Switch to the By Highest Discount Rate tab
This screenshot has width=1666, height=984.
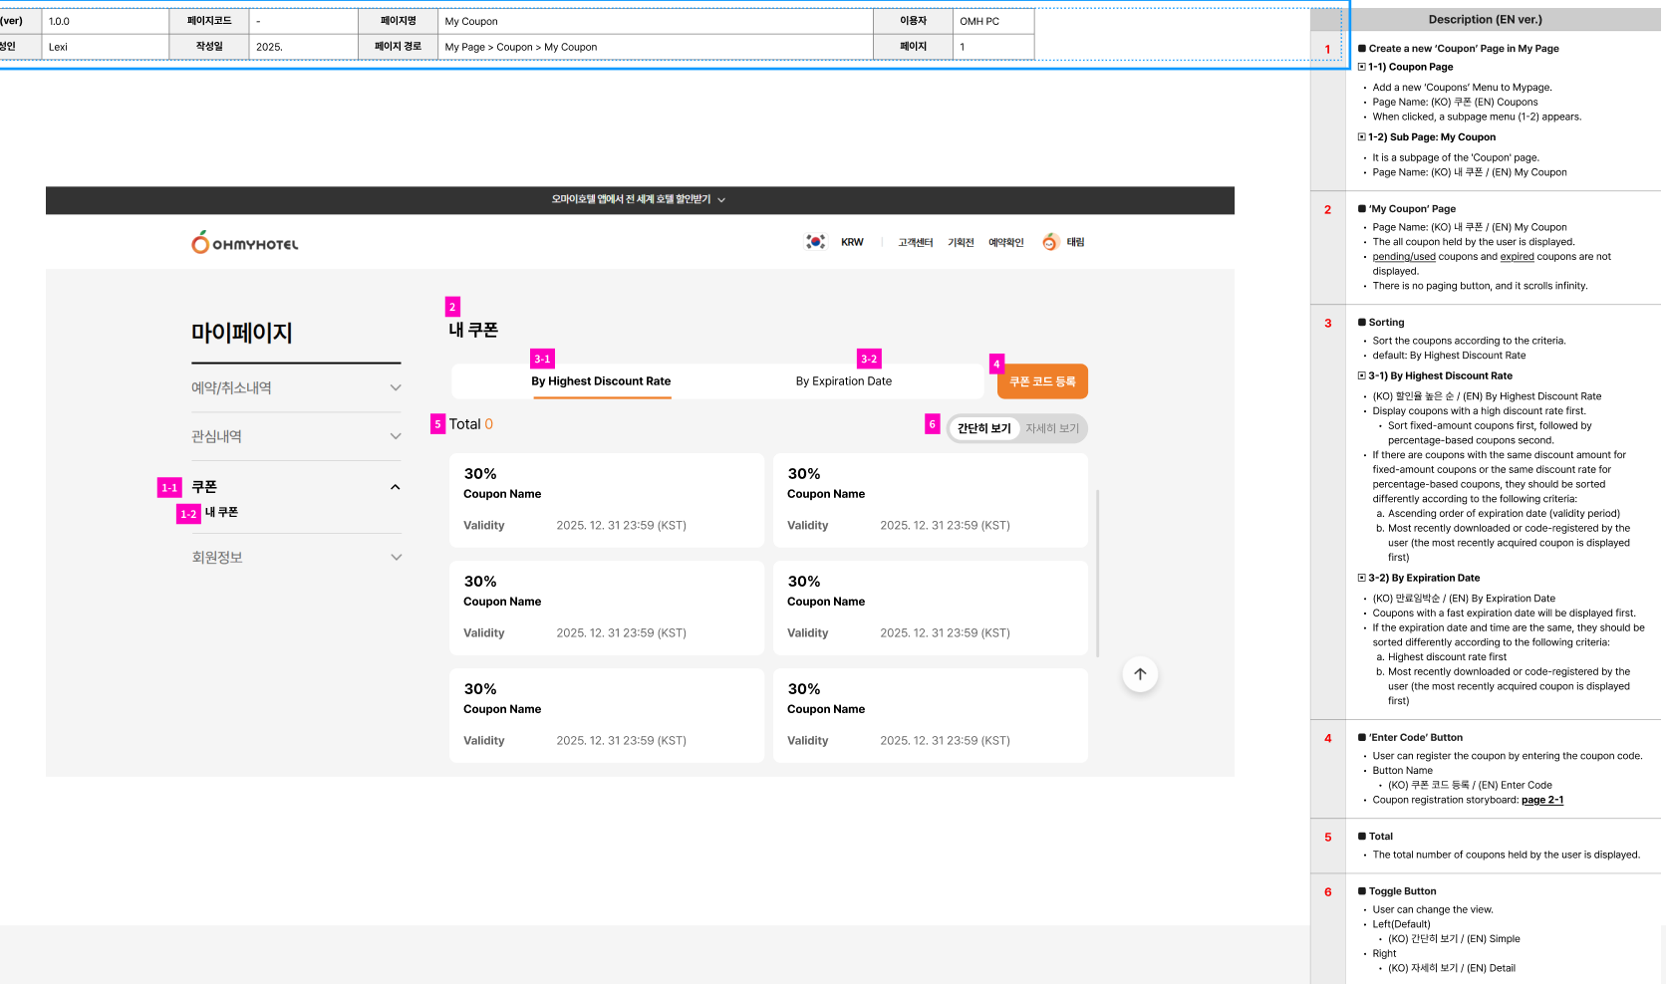click(601, 381)
